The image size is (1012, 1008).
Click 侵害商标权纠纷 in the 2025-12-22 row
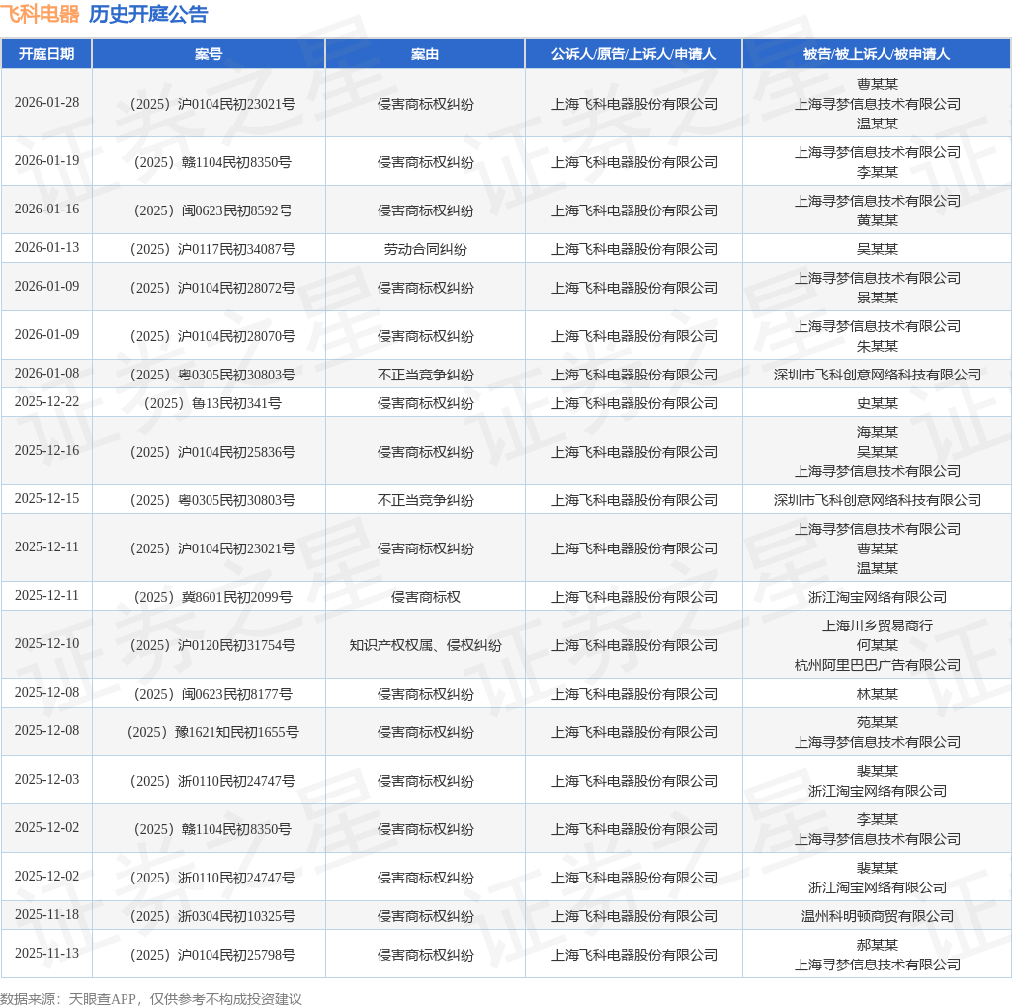(425, 403)
